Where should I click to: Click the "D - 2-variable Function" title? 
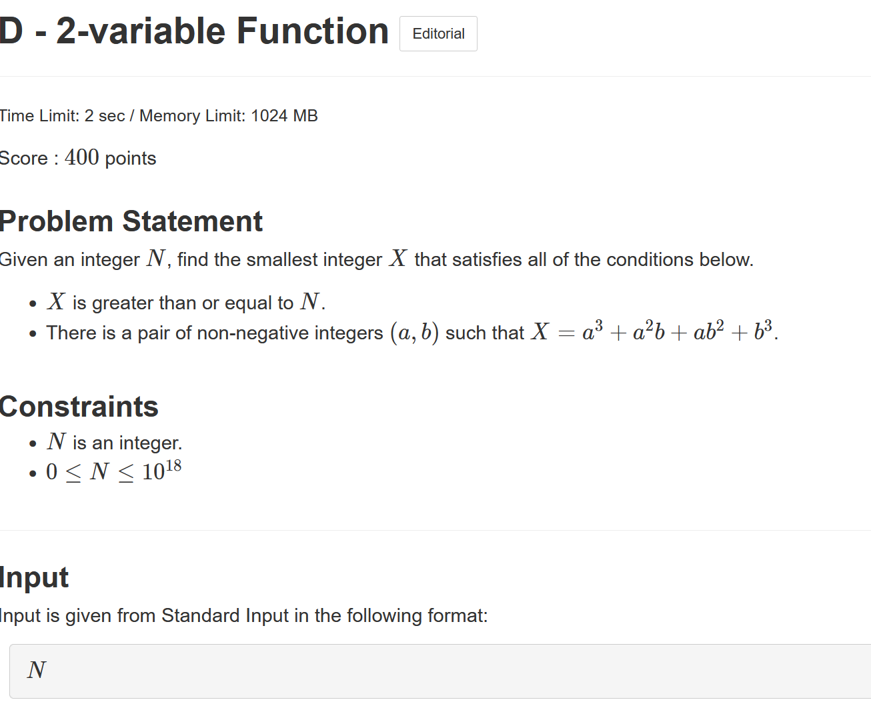pos(194,31)
